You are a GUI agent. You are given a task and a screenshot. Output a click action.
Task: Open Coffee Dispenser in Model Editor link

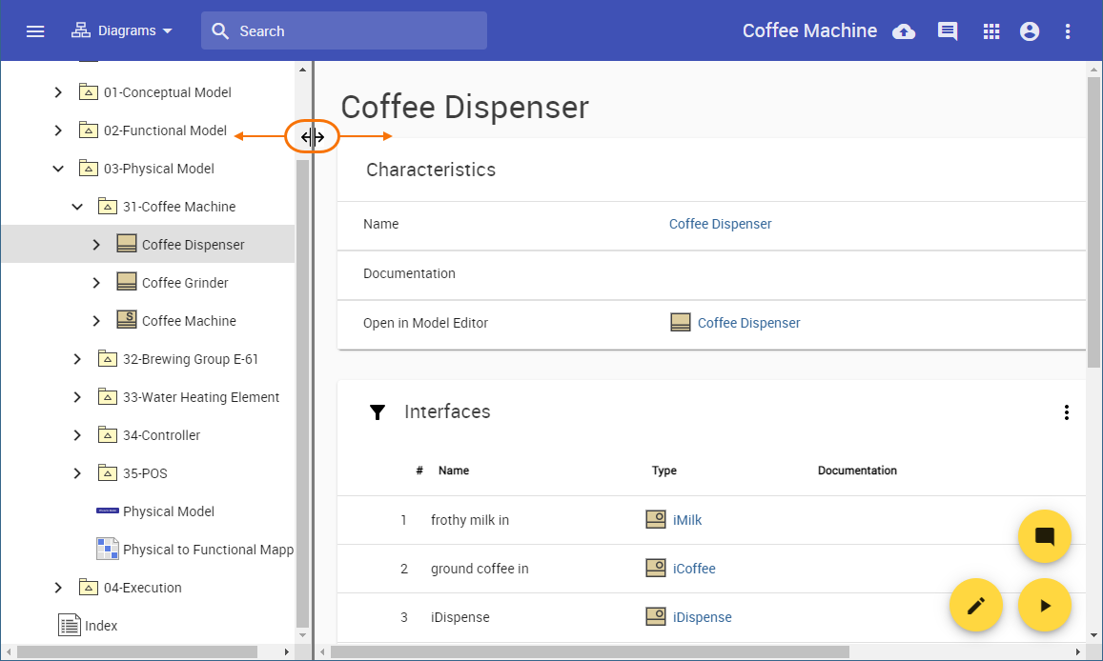pos(748,323)
